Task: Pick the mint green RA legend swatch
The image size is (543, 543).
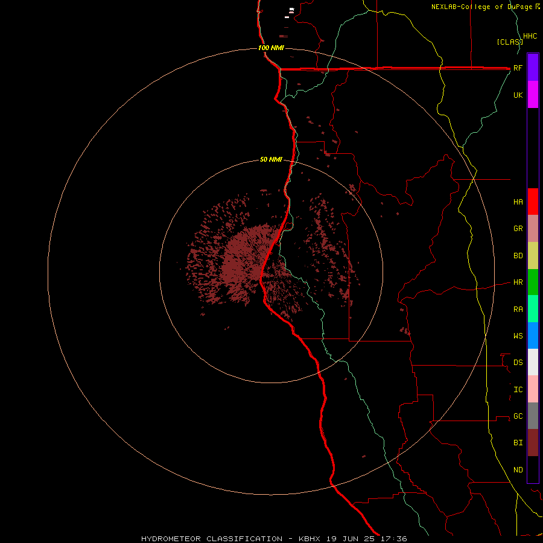Action: click(533, 309)
